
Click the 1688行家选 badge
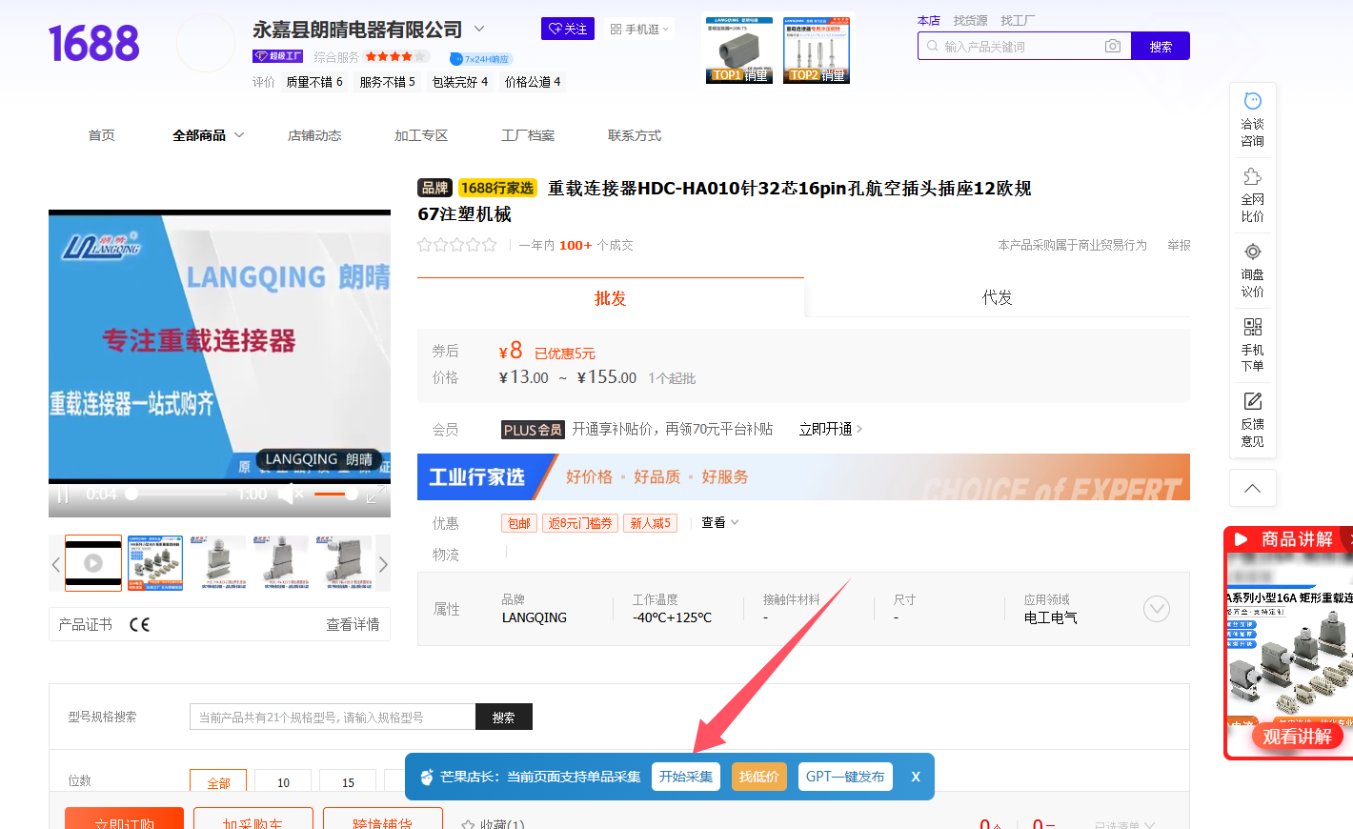point(497,188)
